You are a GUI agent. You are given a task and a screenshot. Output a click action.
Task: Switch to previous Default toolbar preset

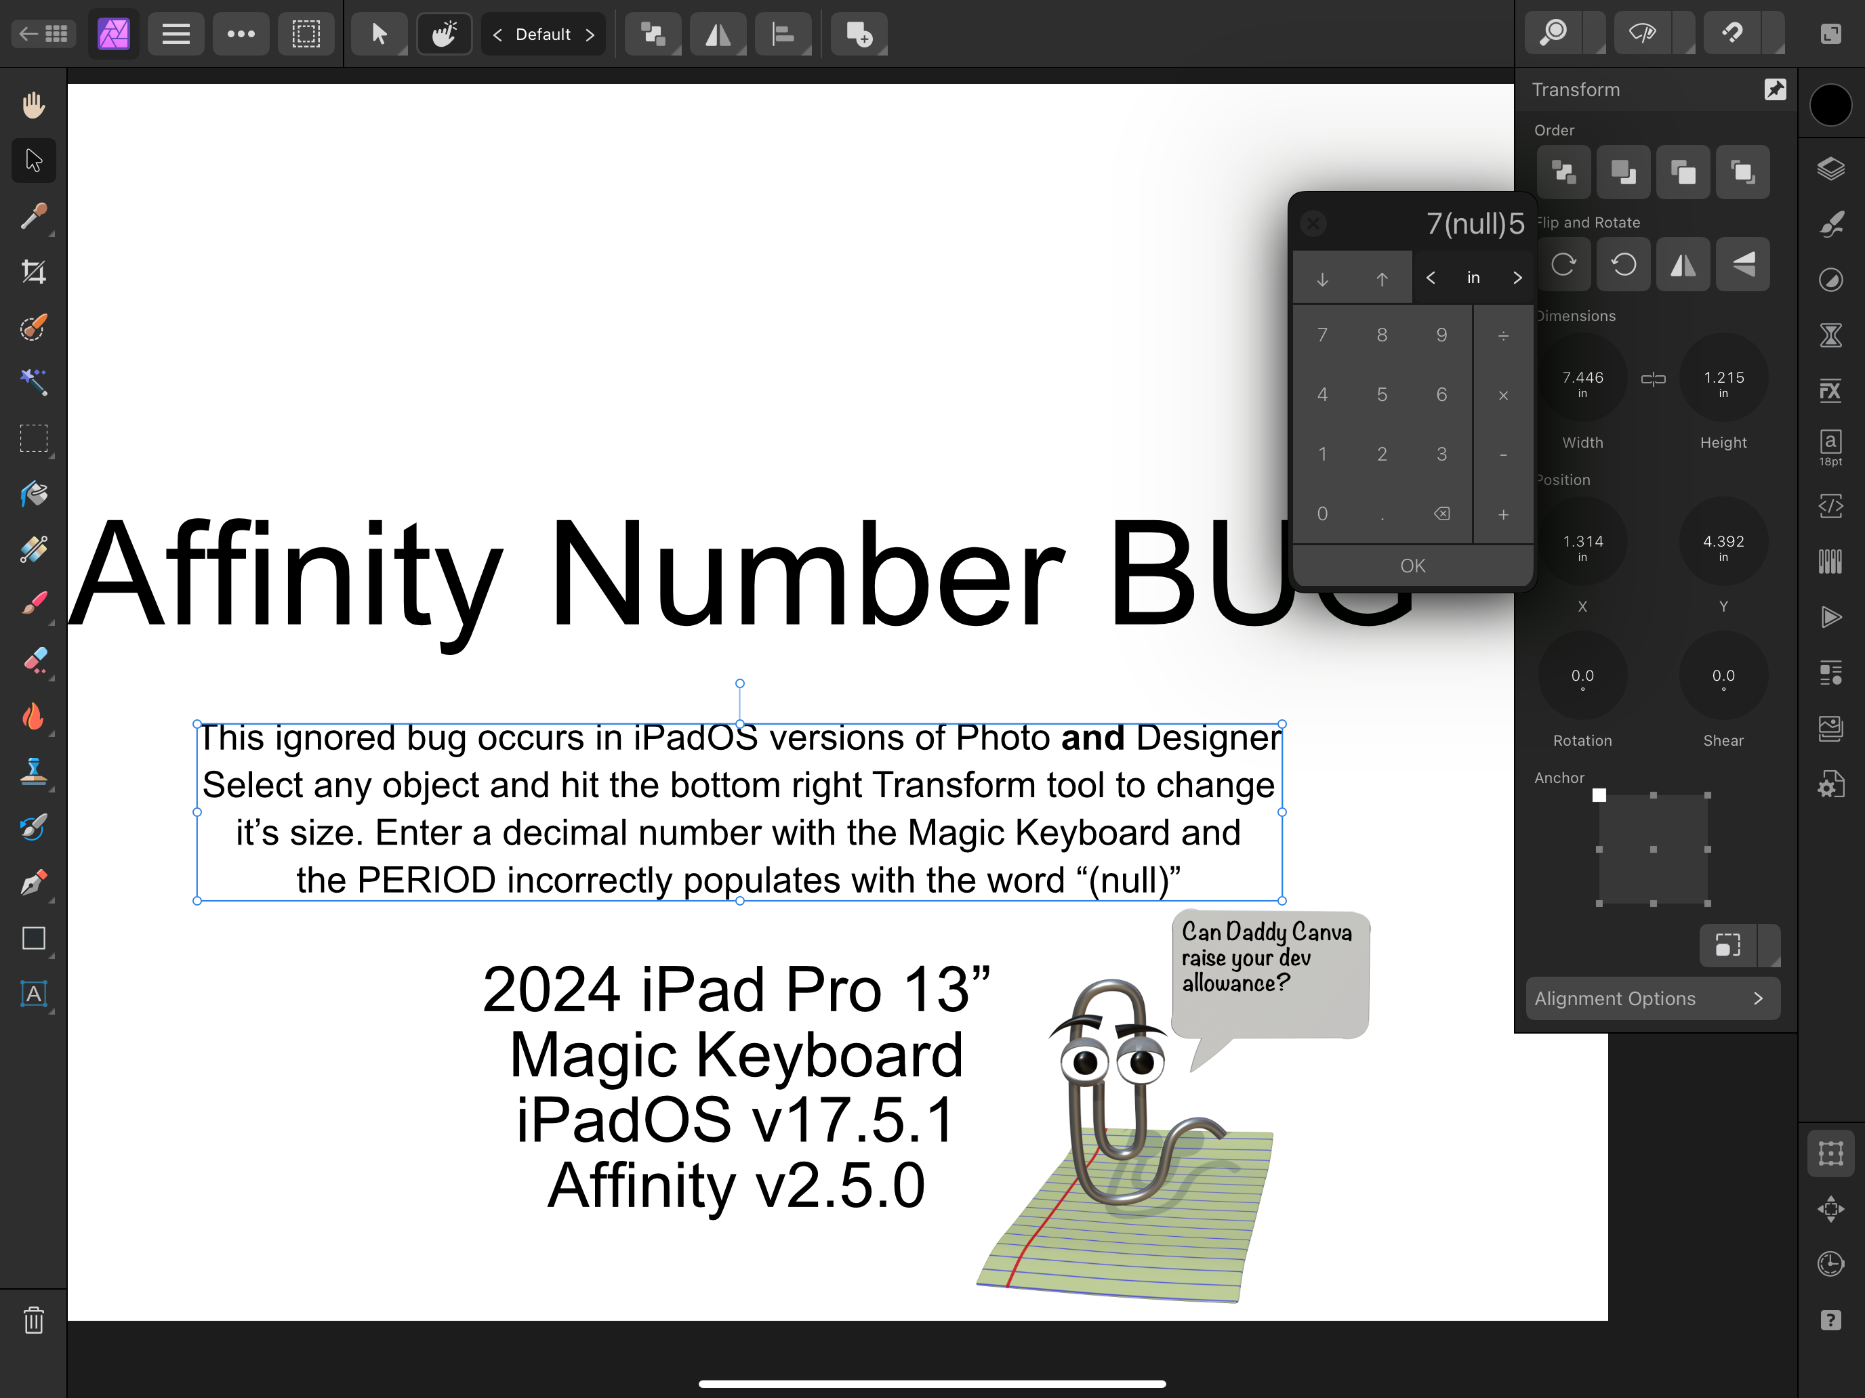point(497,35)
